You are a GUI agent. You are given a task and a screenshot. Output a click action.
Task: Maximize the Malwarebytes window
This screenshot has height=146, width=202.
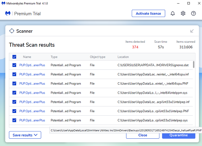(x=189, y=3)
